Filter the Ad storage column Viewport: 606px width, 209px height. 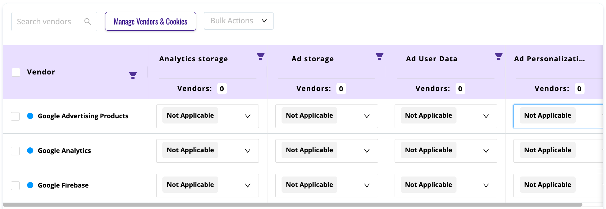click(380, 57)
